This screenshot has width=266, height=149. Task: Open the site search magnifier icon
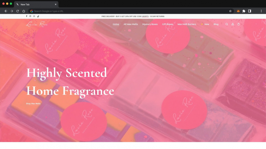(227, 24)
